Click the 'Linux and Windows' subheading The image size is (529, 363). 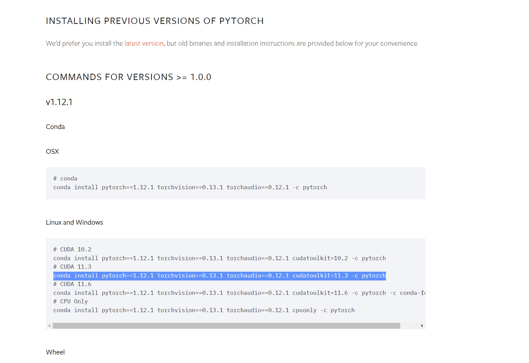74,222
